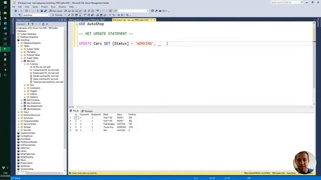The width and height of the screenshot is (321, 180).
Task: Click the Windows Start icon in taskbar
Action: click(5, 2)
